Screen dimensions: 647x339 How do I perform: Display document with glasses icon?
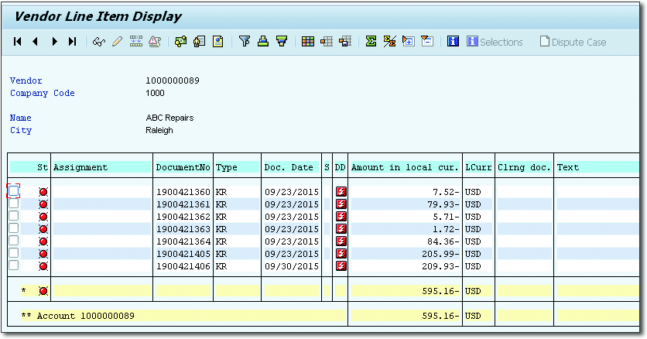click(x=98, y=42)
